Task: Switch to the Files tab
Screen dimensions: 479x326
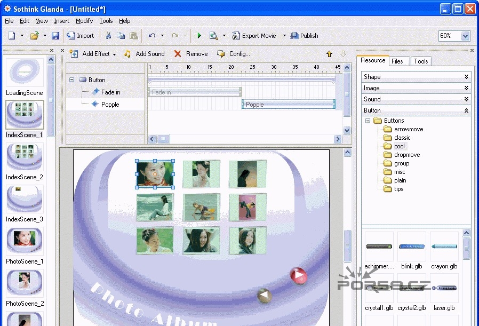Action: (397, 61)
